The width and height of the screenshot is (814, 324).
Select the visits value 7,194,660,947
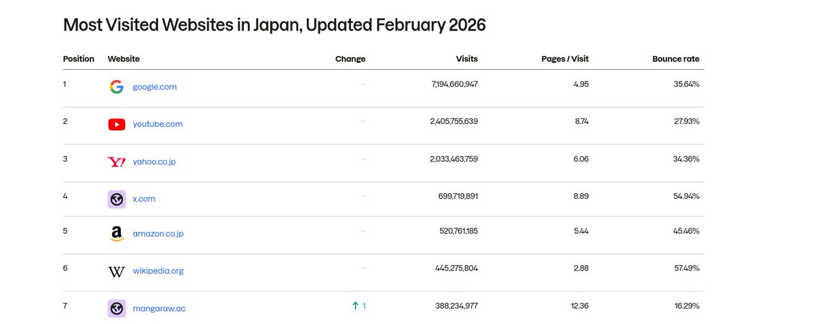pos(455,84)
